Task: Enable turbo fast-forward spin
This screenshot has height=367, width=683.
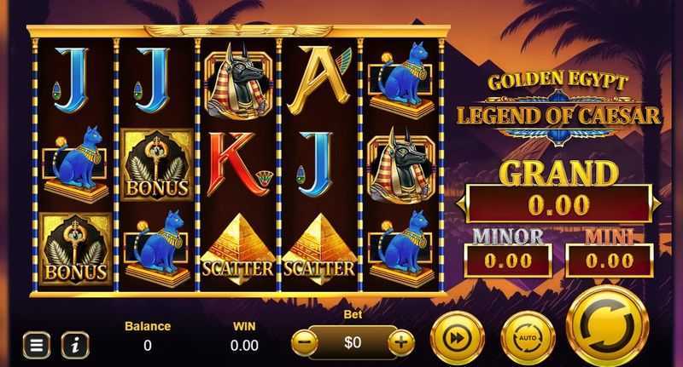Action: pyautogui.click(x=458, y=338)
